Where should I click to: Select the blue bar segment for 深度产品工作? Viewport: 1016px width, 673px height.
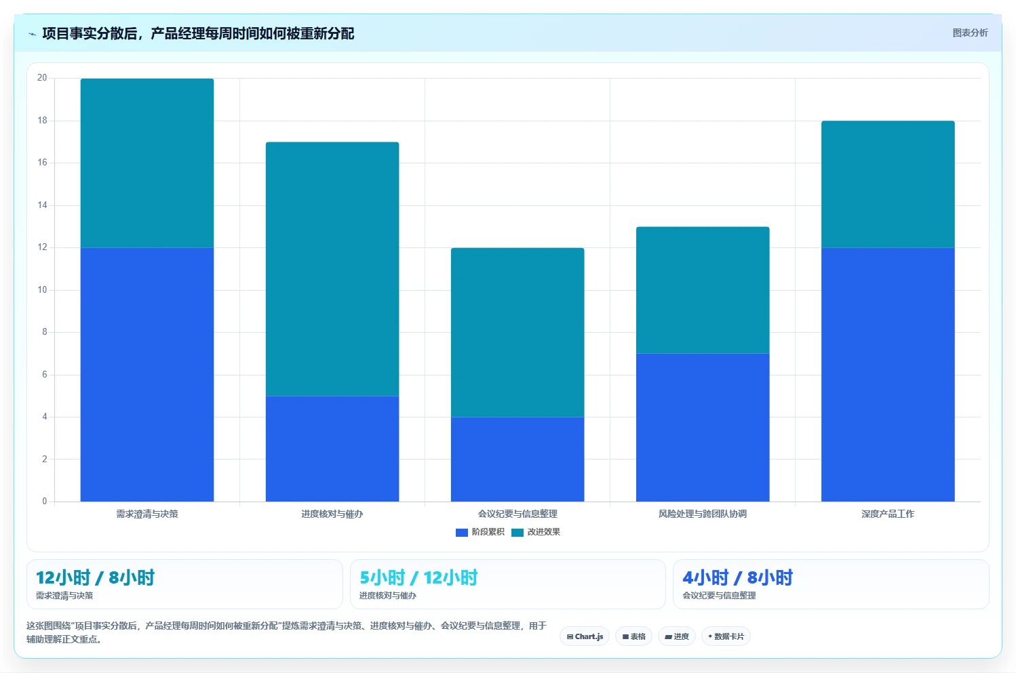point(888,375)
